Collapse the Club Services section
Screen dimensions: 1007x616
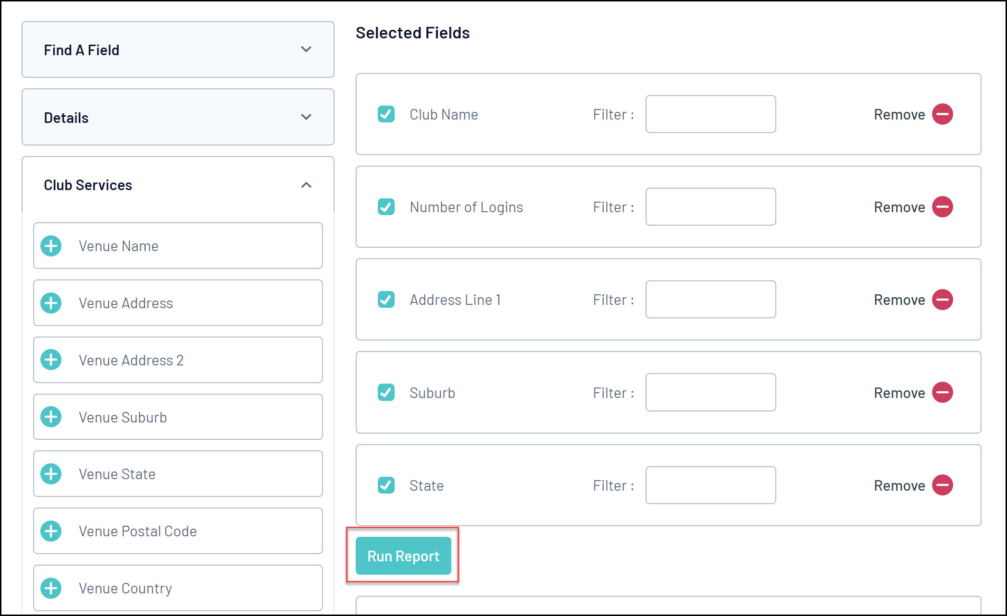[x=306, y=185]
